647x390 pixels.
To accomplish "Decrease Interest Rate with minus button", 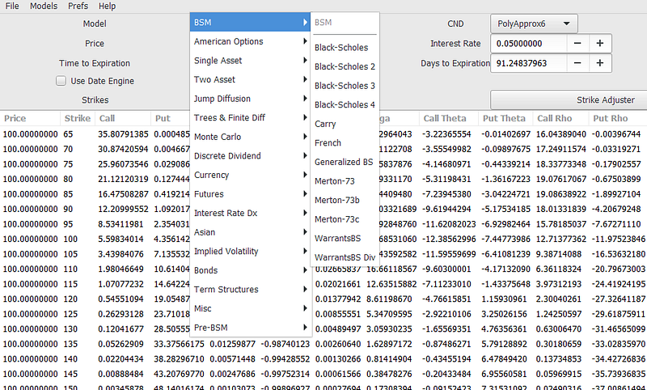I will coord(577,44).
